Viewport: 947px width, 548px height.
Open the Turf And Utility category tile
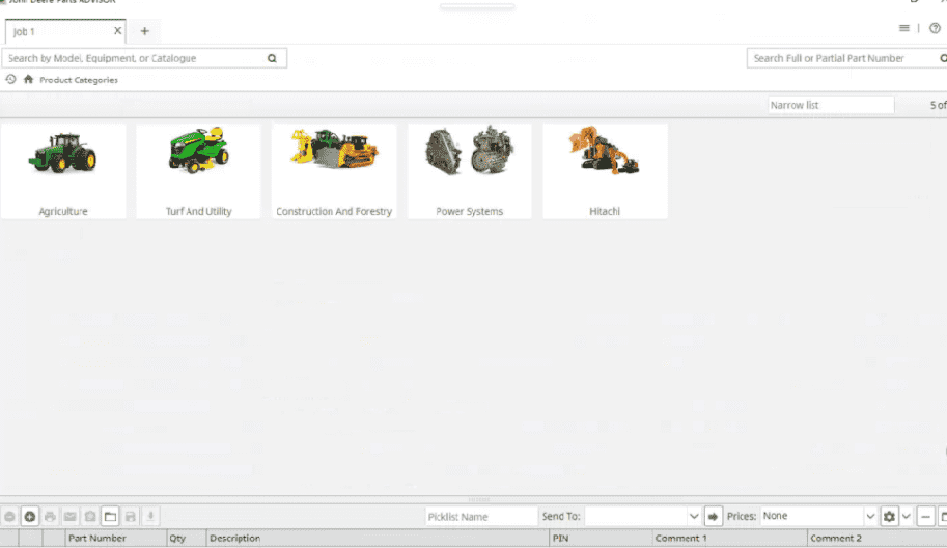[x=198, y=170]
